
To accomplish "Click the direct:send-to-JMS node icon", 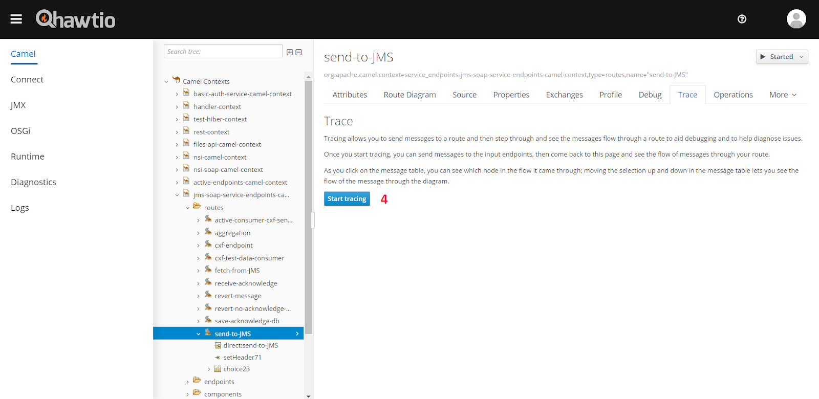I will 218,345.
